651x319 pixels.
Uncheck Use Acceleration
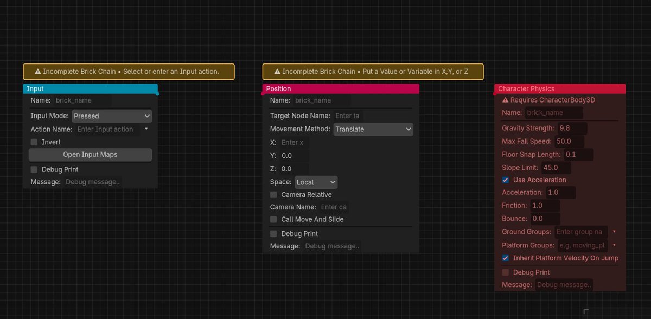[x=506, y=180]
